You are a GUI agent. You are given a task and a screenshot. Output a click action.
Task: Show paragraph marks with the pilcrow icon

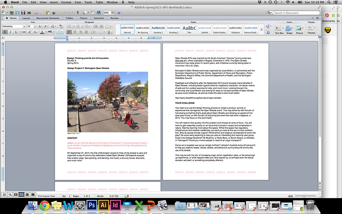tap(78, 13)
